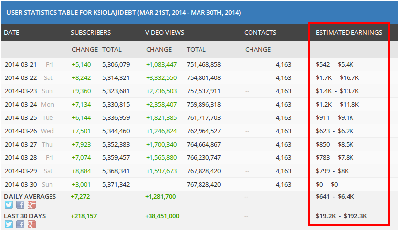Share Last 30 Days stats on Facebook
Viewport: 400px width, 231px height.
(x=20, y=224)
